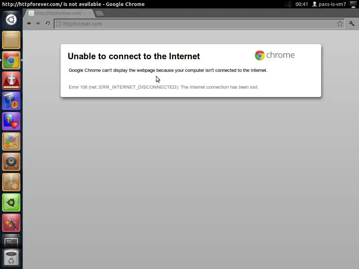Close the httpforever.com tab

(x=89, y=13)
